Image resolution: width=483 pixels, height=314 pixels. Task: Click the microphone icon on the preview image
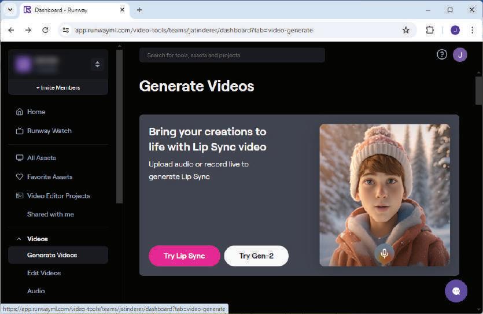(x=384, y=254)
